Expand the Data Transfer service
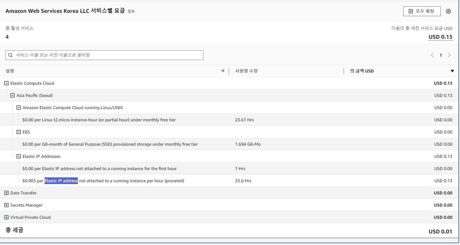Image resolution: width=460 pixels, height=245 pixels. [6, 193]
